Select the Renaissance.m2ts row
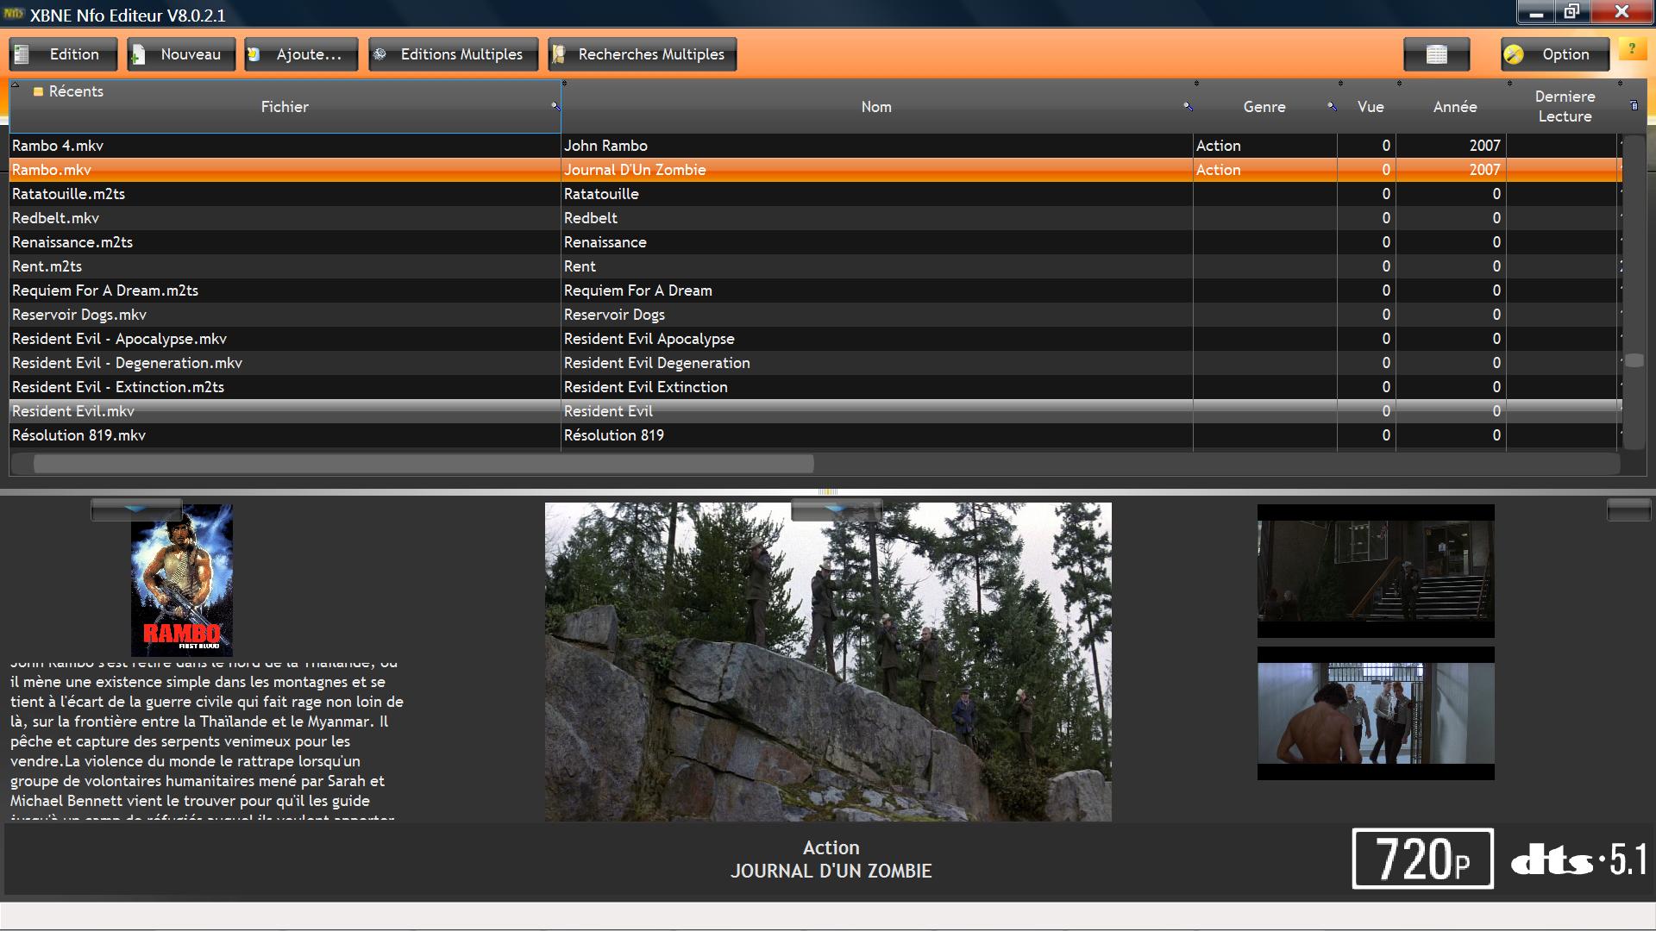The image size is (1656, 931). (x=815, y=242)
